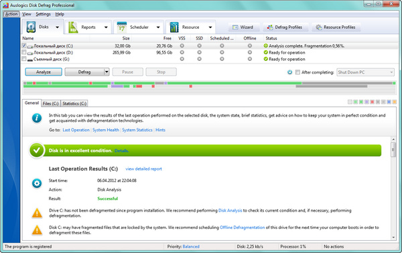The height and width of the screenshot is (253, 402).
Task: Uncheck the drive C: checkbox
Action: [24, 46]
